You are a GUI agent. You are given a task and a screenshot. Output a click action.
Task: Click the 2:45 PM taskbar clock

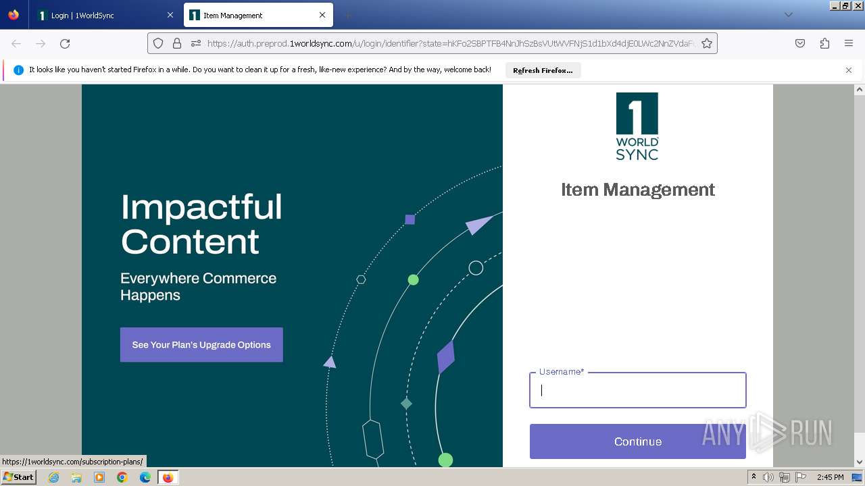830,477
